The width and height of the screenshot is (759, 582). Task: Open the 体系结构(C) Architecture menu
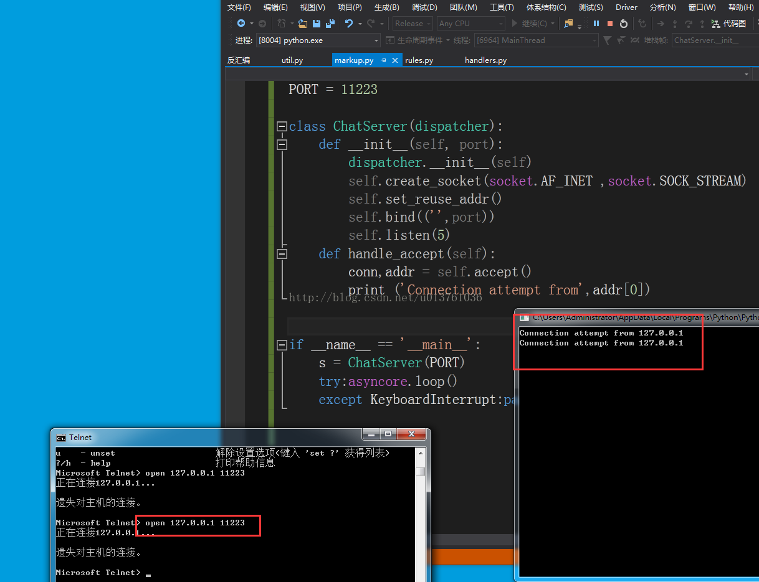[547, 7]
